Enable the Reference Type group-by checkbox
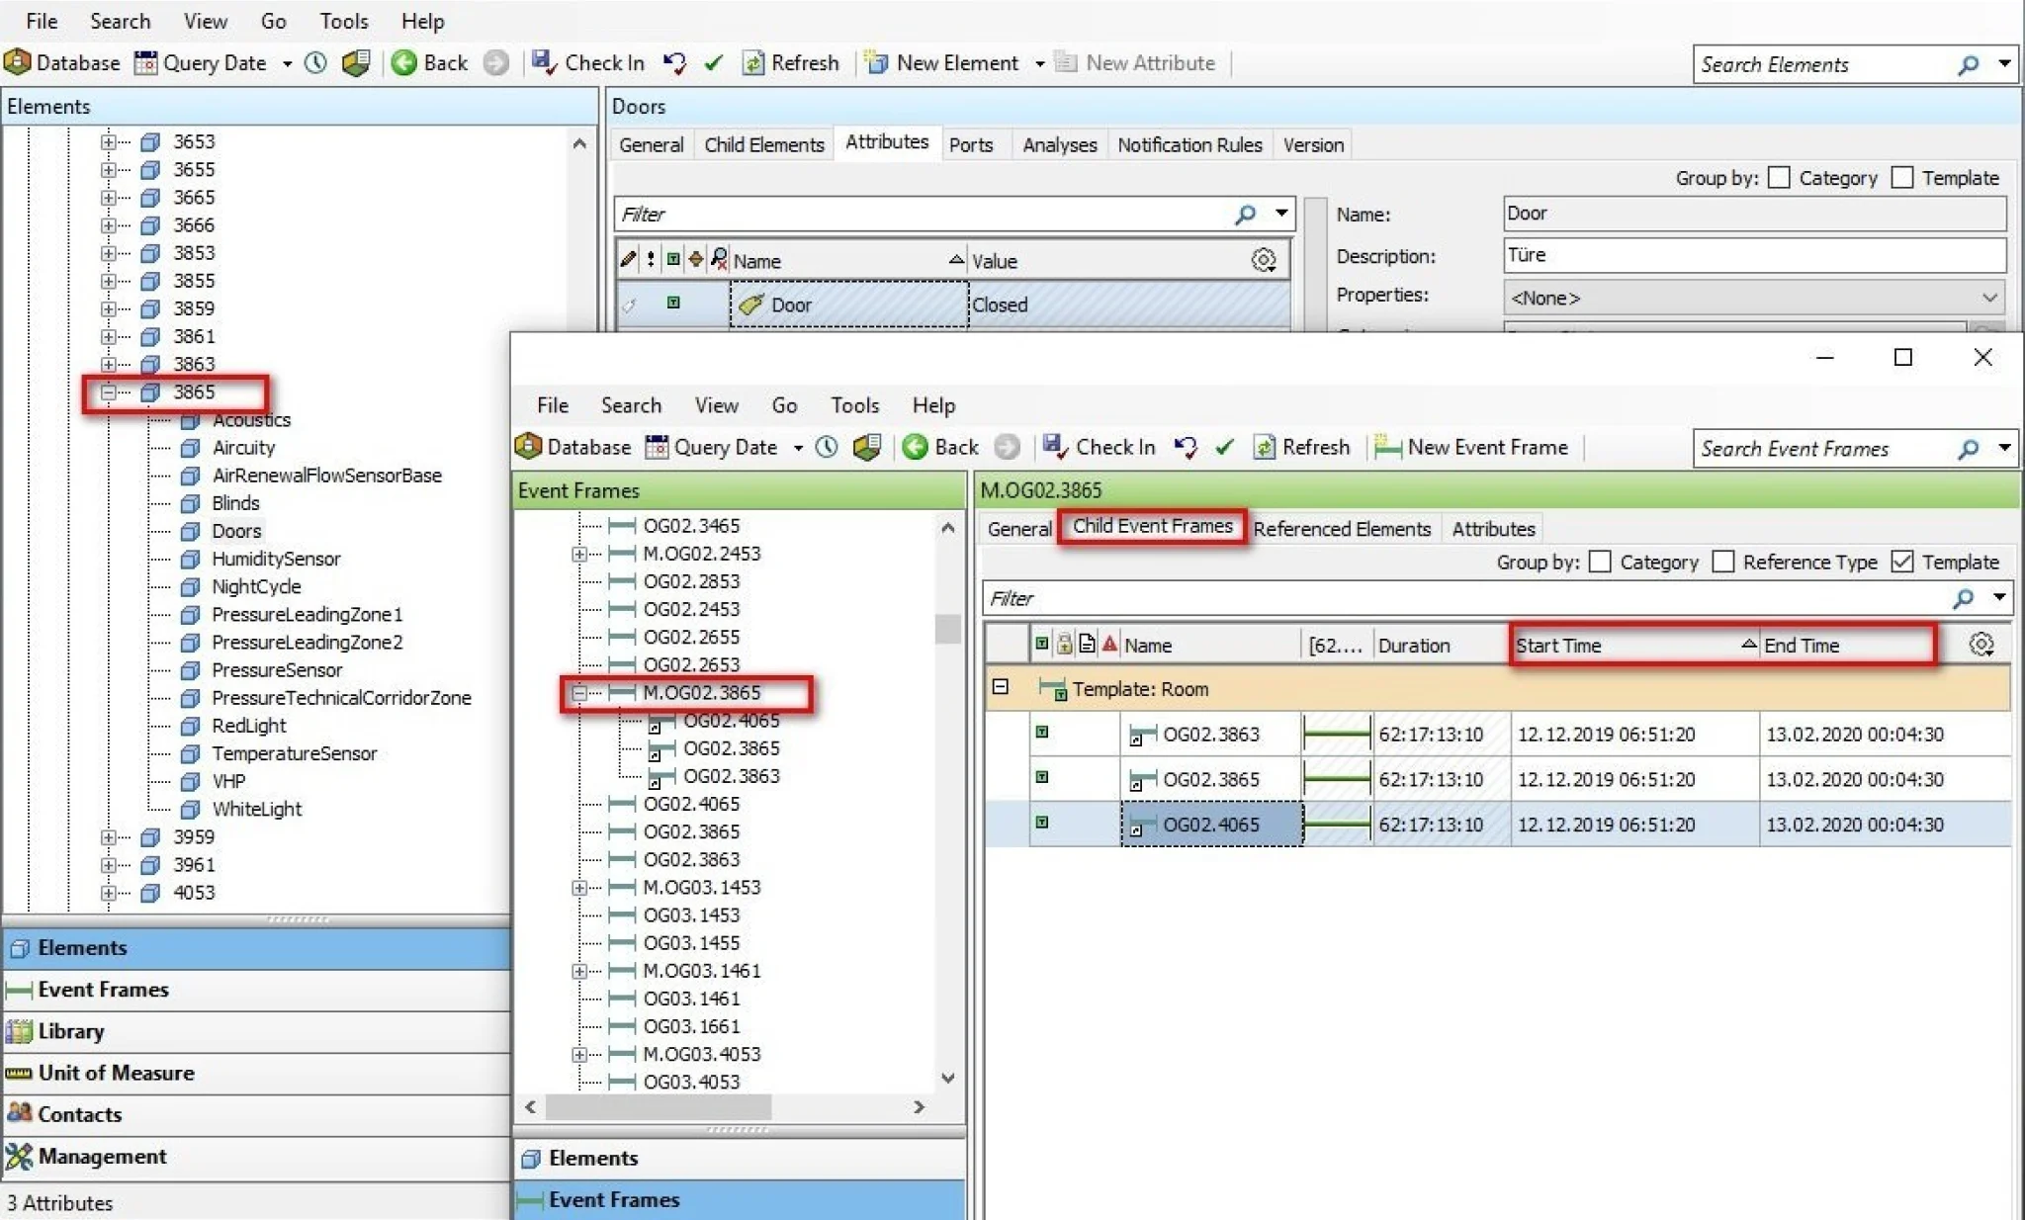The height and width of the screenshot is (1220, 2025). point(1723,562)
